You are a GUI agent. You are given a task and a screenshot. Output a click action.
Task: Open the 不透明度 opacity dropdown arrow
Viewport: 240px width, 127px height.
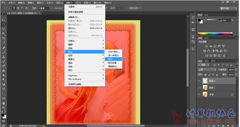236,70
